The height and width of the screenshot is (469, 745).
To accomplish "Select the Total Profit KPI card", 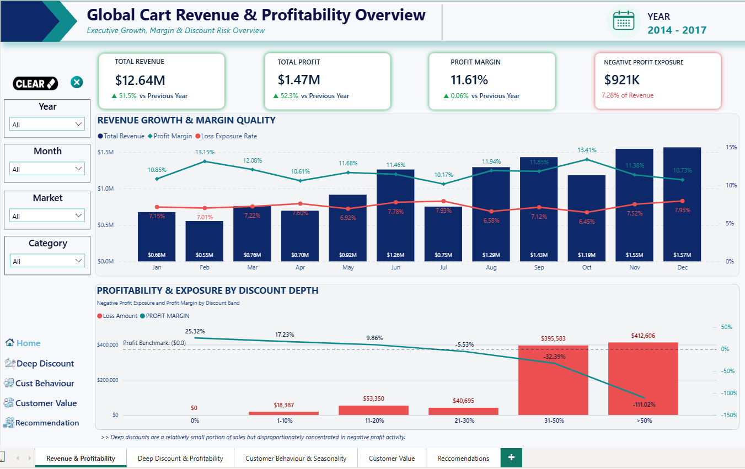I will [327, 81].
